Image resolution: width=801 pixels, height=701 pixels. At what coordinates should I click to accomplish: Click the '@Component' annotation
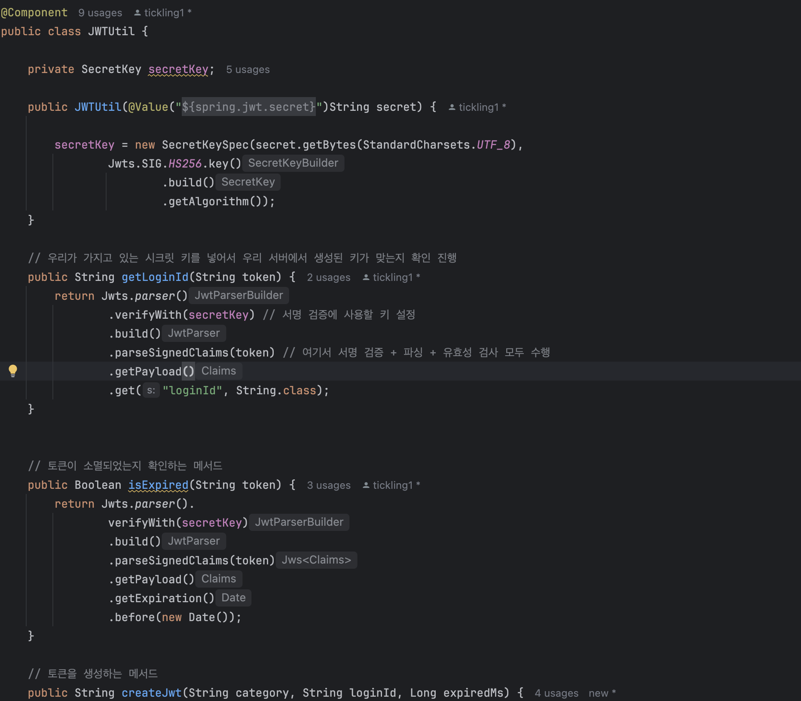34,13
